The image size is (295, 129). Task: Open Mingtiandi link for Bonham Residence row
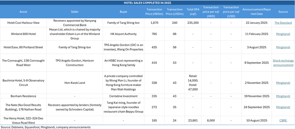point(283,96)
